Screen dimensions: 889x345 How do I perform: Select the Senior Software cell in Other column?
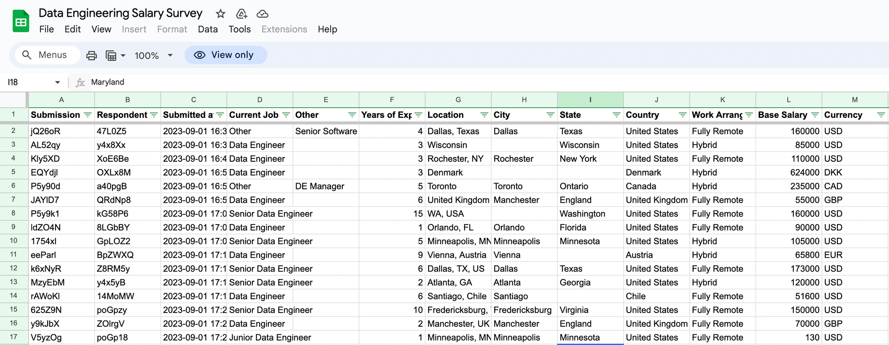(x=326, y=131)
